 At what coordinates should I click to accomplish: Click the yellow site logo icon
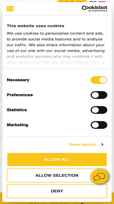(10, 9)
